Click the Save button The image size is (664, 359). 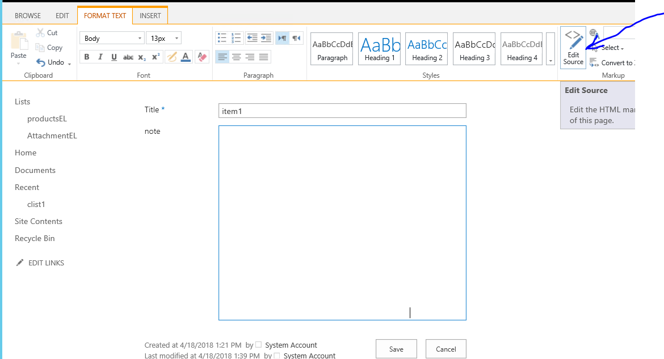396,349
